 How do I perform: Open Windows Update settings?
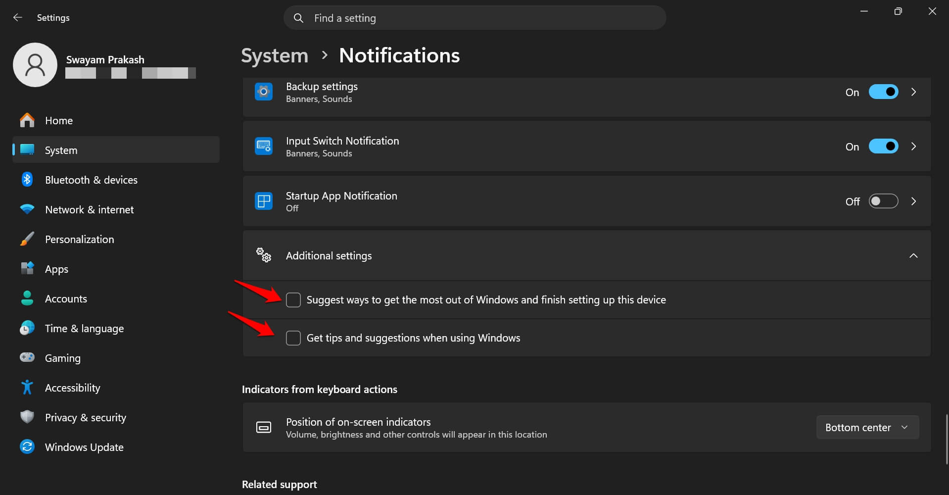pyautogui.click(x=116, y=446)
